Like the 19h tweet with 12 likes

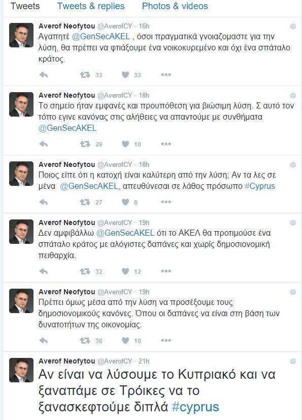pos(125,271)
